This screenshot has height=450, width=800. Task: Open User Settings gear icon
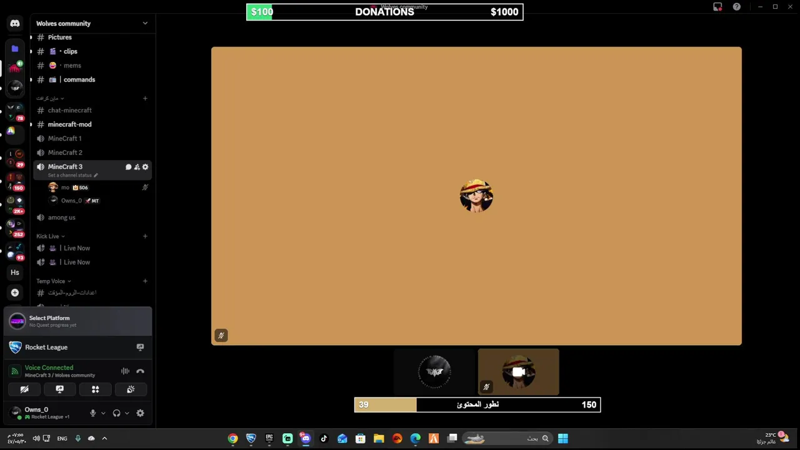[140, 413]
